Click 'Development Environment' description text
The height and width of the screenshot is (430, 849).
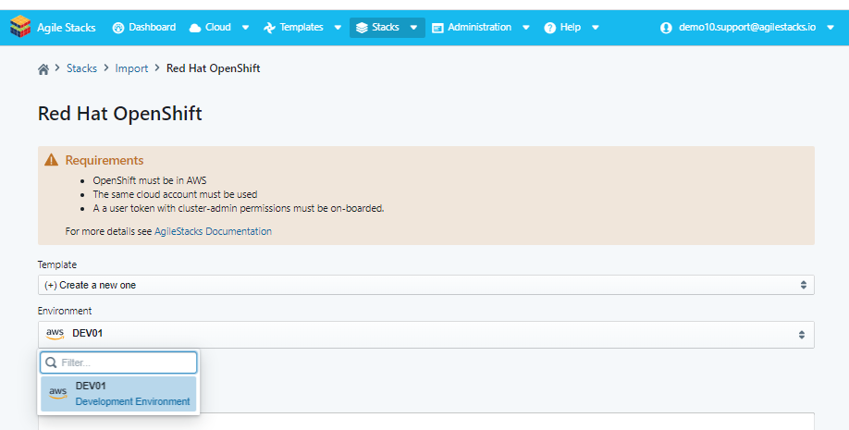[132, 401]
